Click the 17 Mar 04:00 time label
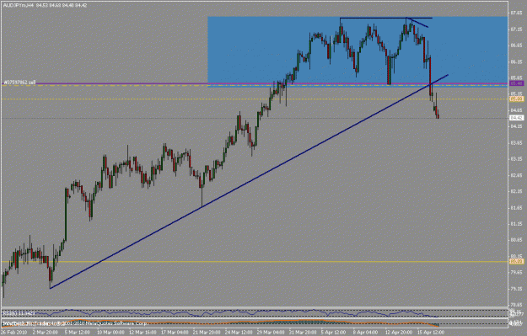527x336 pixels. (x=174, y=333)
